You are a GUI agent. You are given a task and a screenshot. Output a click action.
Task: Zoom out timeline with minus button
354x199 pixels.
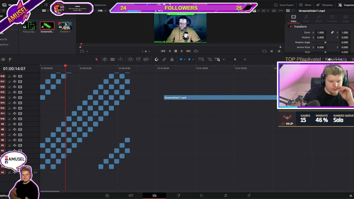(x=224, y=59)
